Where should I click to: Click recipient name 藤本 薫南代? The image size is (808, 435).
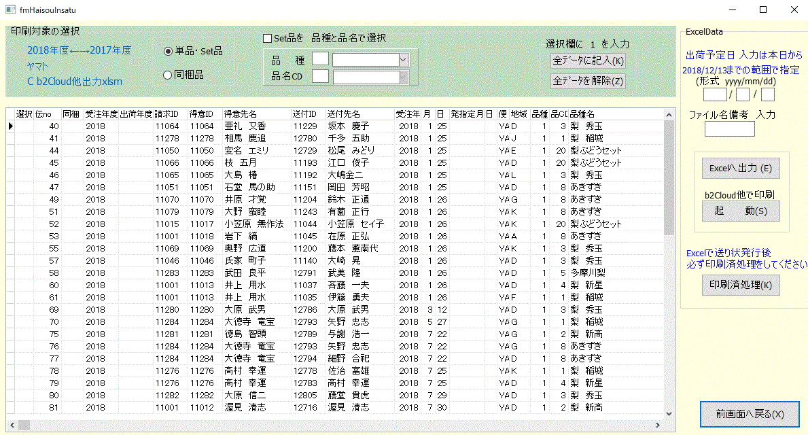point(353,248)
